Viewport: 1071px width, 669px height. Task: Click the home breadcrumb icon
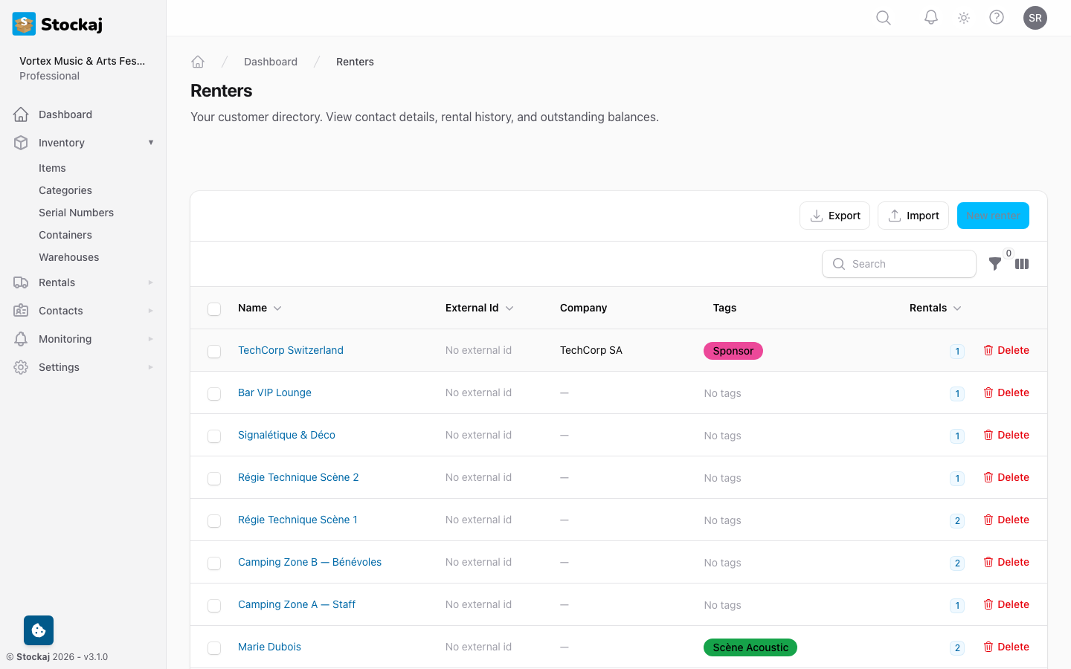pos(198,62)
